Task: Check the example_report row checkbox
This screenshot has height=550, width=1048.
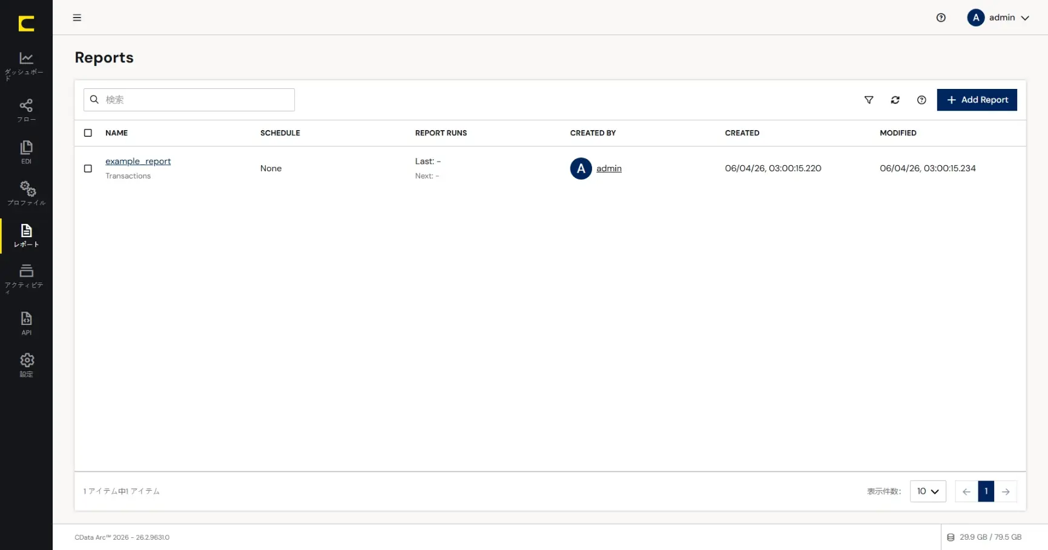Action: point(88,168)
